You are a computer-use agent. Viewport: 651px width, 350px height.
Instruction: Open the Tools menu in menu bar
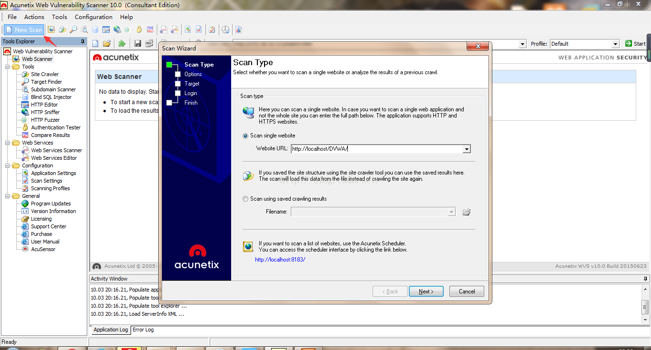[60, 17]
